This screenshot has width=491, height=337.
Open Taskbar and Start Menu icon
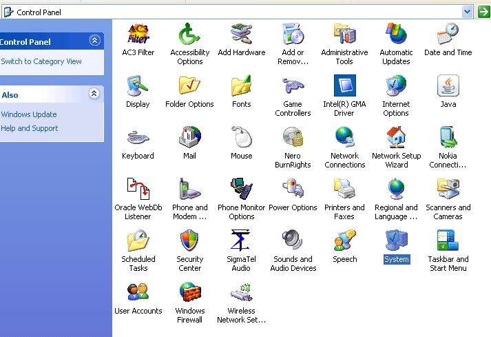[x=448, y=241]
